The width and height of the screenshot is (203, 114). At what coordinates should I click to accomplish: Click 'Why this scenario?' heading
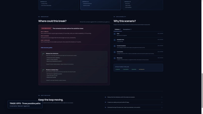[x=125, y=21]
